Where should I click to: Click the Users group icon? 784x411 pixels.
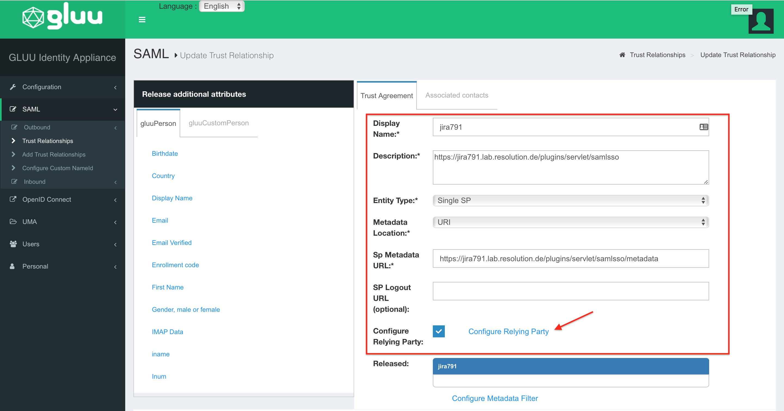(13, 244)
